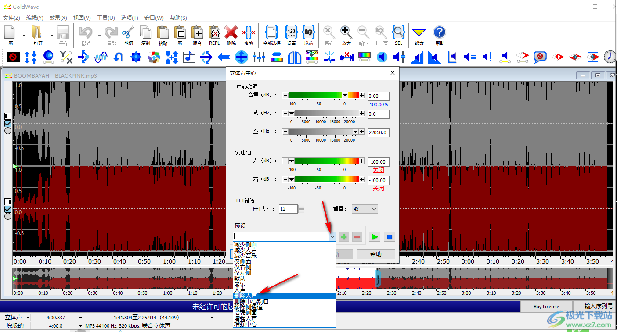Toggle the upper (left) channel checkbox

pyautogui.click(x=7, y=124)
